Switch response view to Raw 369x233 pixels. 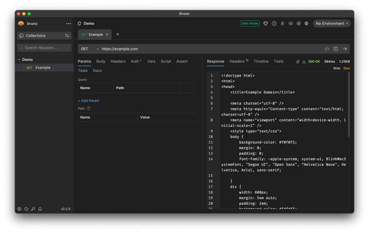click(x=346, y=68)
